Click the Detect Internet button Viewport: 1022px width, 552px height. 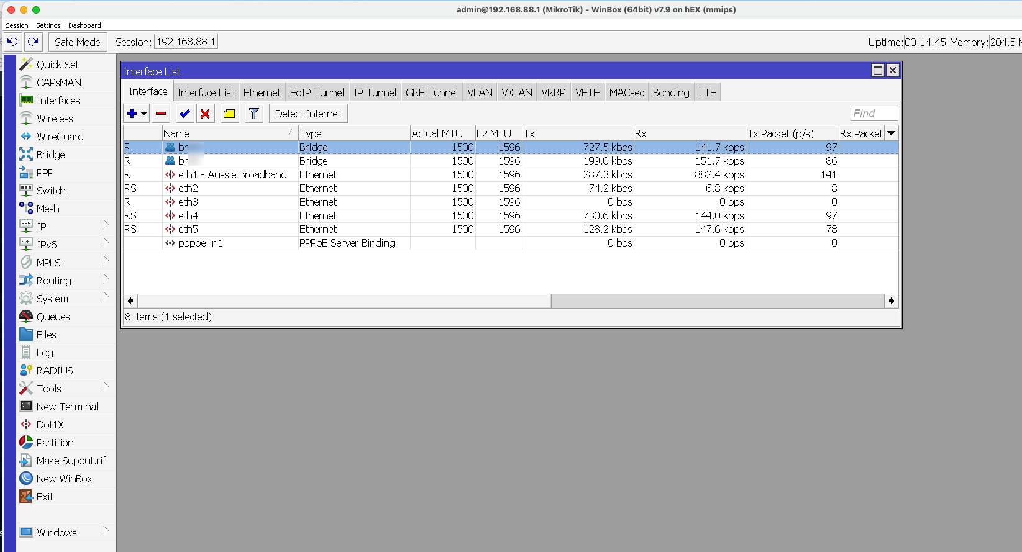click(308, 114)
